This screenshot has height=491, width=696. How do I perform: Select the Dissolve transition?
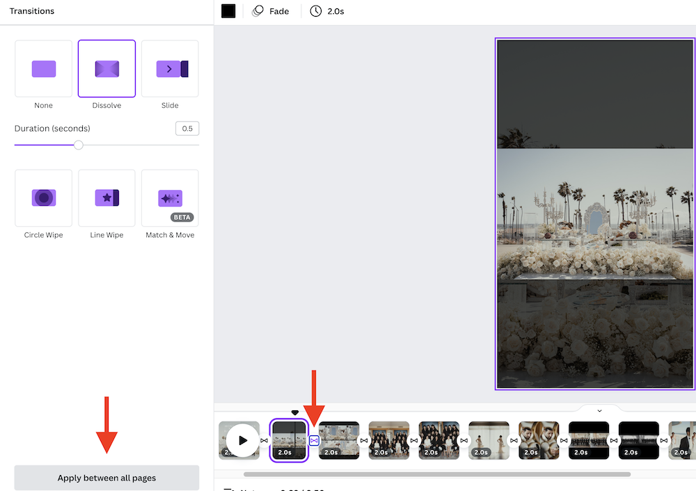pyautogui.click(x=106, y=69)
